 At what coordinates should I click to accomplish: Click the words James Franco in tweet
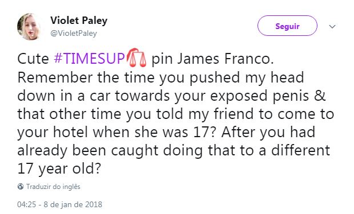click(225, 59)
